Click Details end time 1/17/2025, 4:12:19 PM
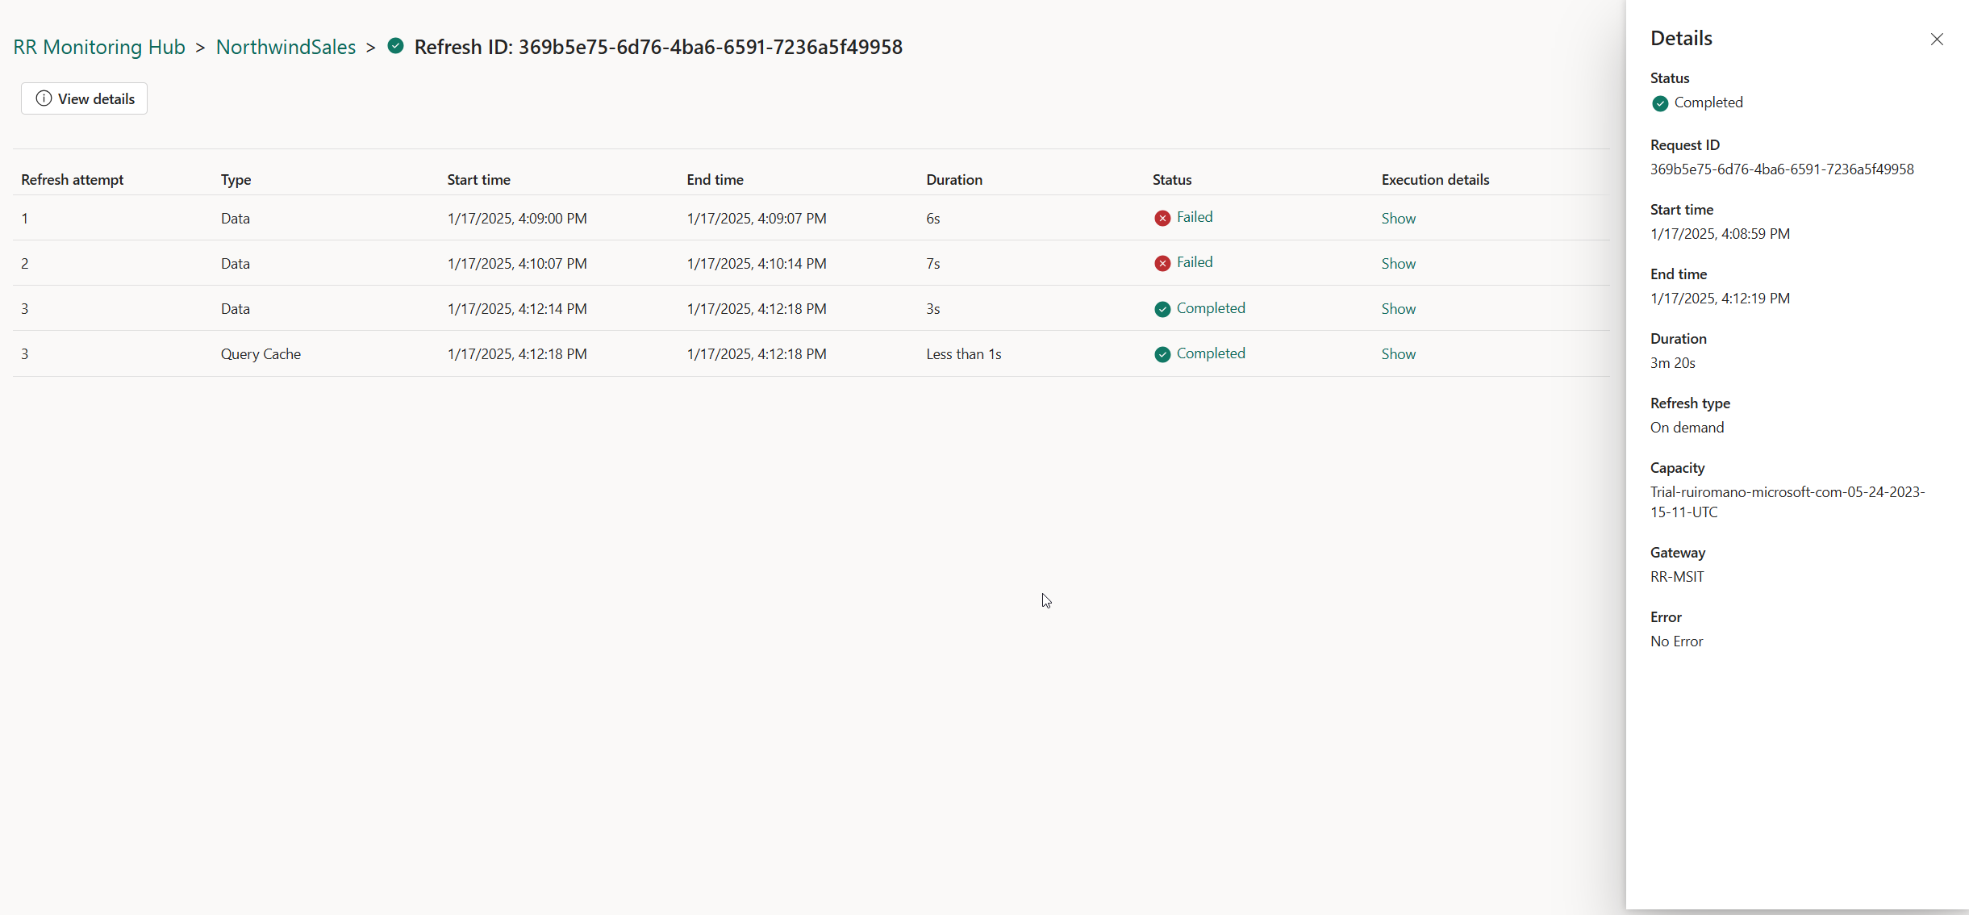This screenshot has height=915, width=1969. [1720, 299]
